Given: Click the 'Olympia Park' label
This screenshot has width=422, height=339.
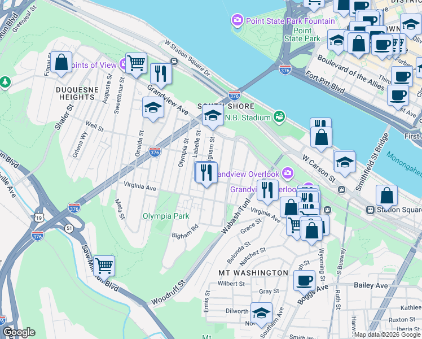Looking at the screenshot, I should (x=166, y=216).
